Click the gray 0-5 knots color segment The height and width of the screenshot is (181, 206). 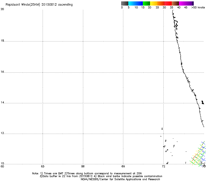pos(125,3)
